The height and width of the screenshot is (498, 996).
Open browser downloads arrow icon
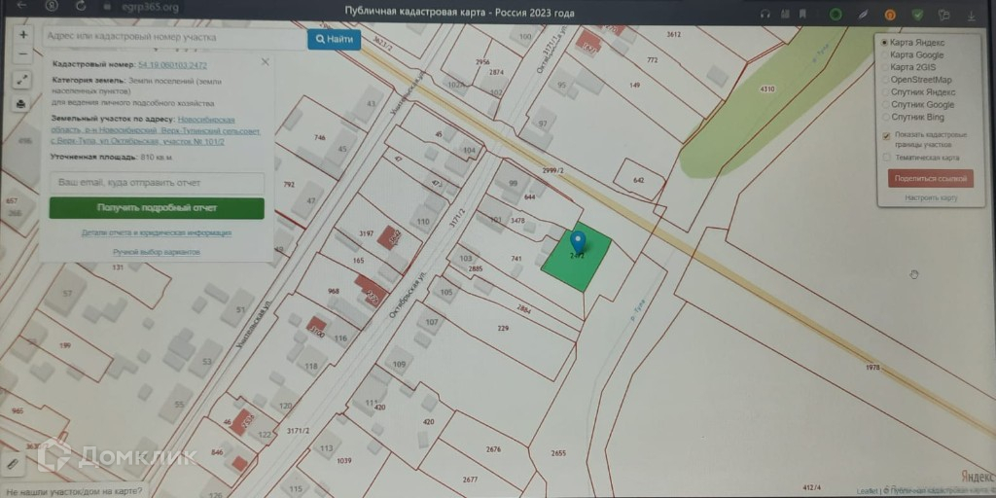972,16
